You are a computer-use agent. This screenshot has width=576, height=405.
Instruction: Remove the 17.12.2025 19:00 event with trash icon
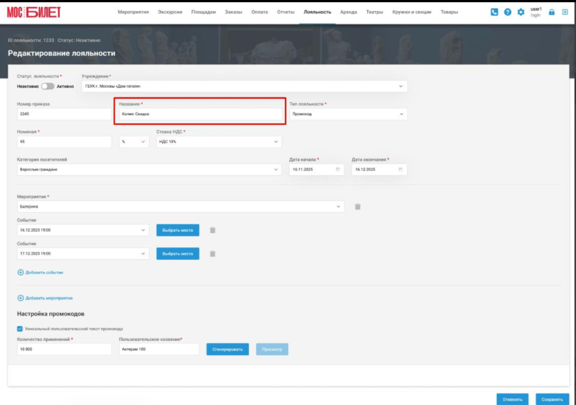pyautogui.click(x=213, y=254)
